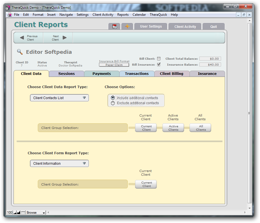This screenshot has width=260, height=223.
Task: Click the zoom out mountain icon
Action: (x=15, y=212)
